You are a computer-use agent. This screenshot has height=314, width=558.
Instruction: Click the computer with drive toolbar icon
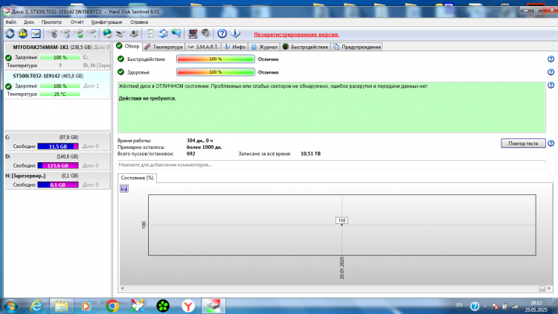(x=134, y=33)
